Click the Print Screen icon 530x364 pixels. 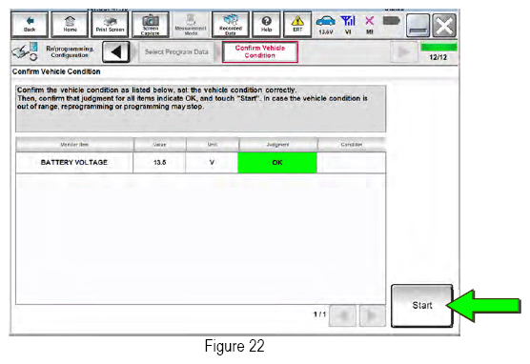(x=110, y=25)
